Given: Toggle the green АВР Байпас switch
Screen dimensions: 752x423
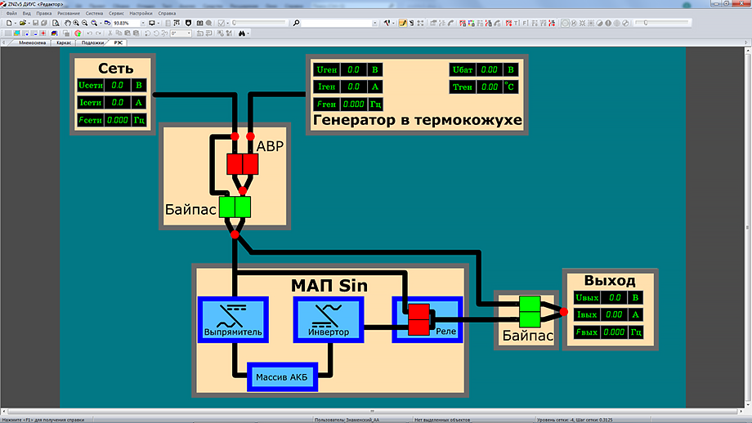Looking at the screenshot, I should tap(235, 207).
